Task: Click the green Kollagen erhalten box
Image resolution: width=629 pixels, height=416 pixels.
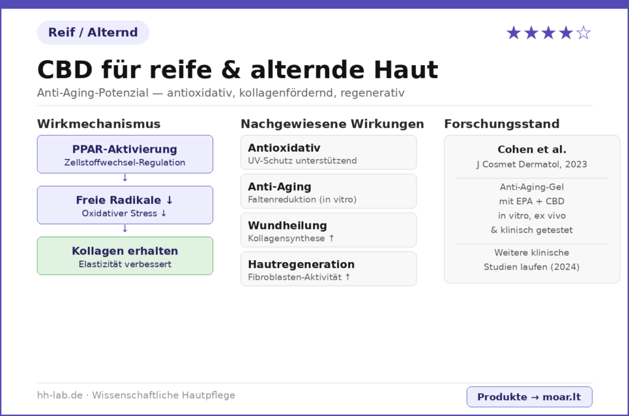Action: tap(125, 256)
